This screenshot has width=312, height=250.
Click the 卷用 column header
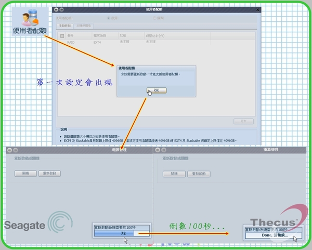point(79,35)
